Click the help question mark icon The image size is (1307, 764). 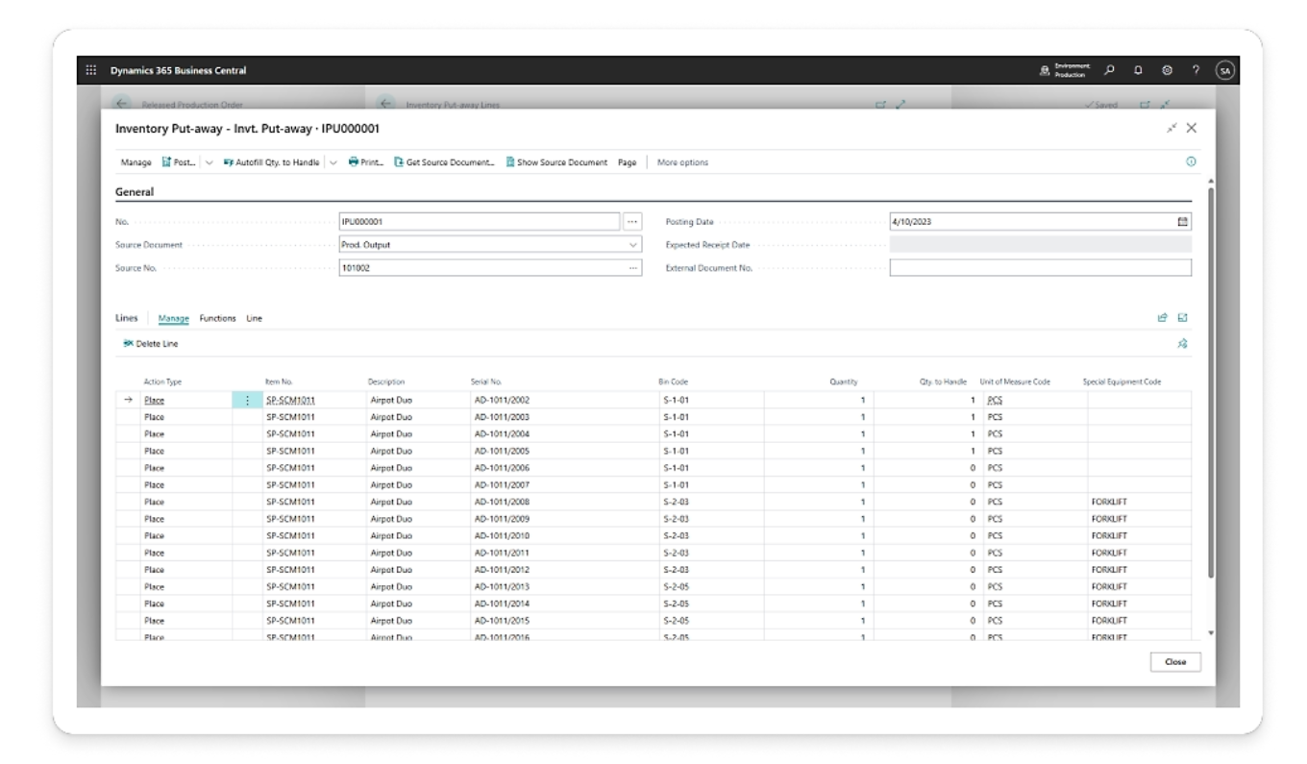1196,70
